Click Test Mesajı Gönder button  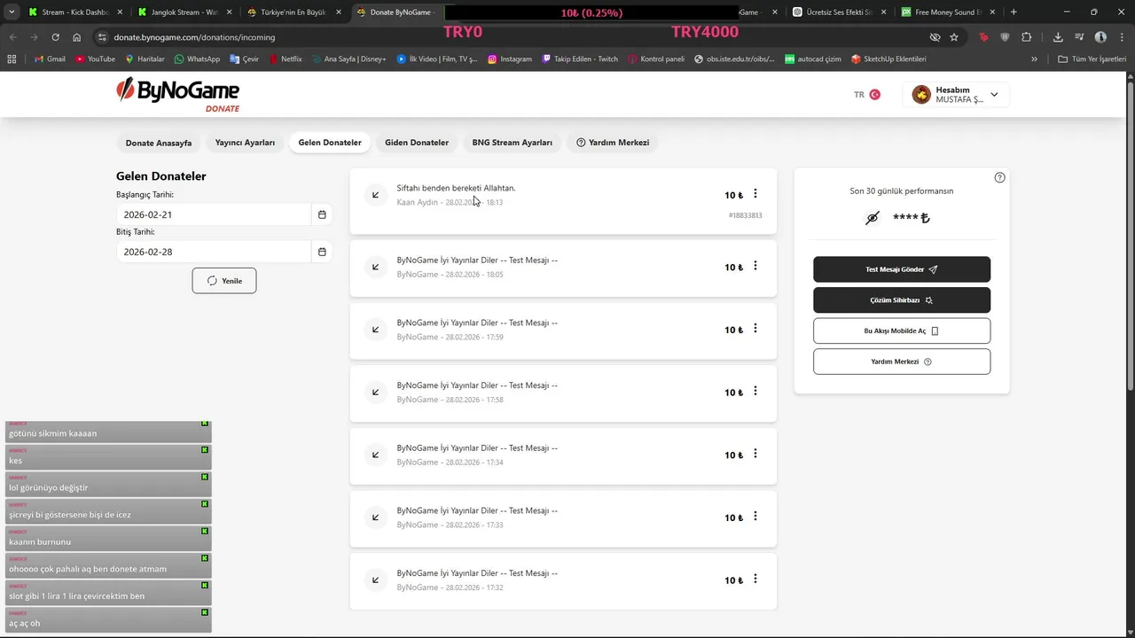tap(902, 269)
